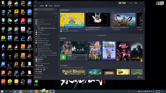Open the UnderMine game cover
This screenshot has height=93, width=166.
point(95,51)
